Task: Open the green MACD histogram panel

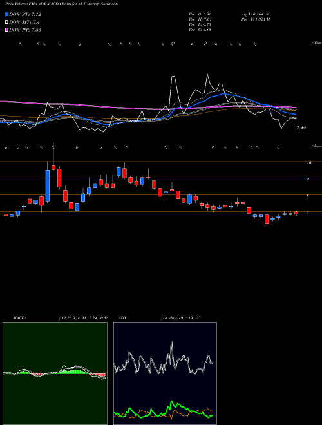Action: point(55,373)
